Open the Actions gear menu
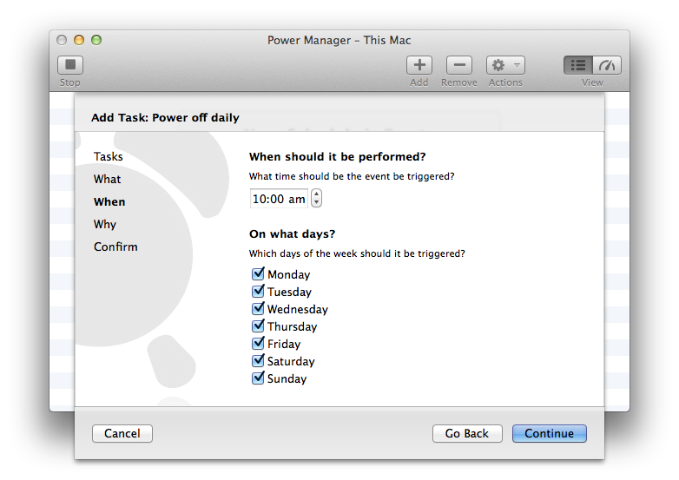679x480 pixels. [x=505, y=65]
